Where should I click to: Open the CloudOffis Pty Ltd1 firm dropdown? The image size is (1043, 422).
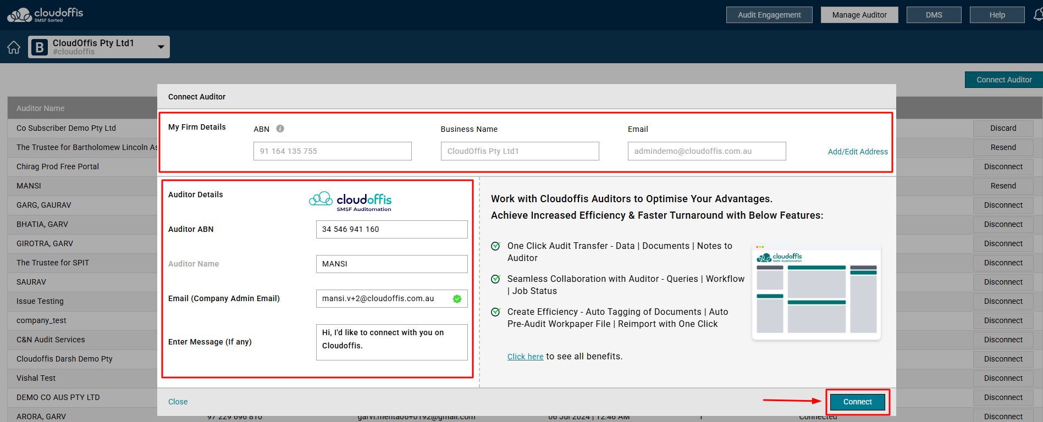pyautogui.click(x=161, y=47)
